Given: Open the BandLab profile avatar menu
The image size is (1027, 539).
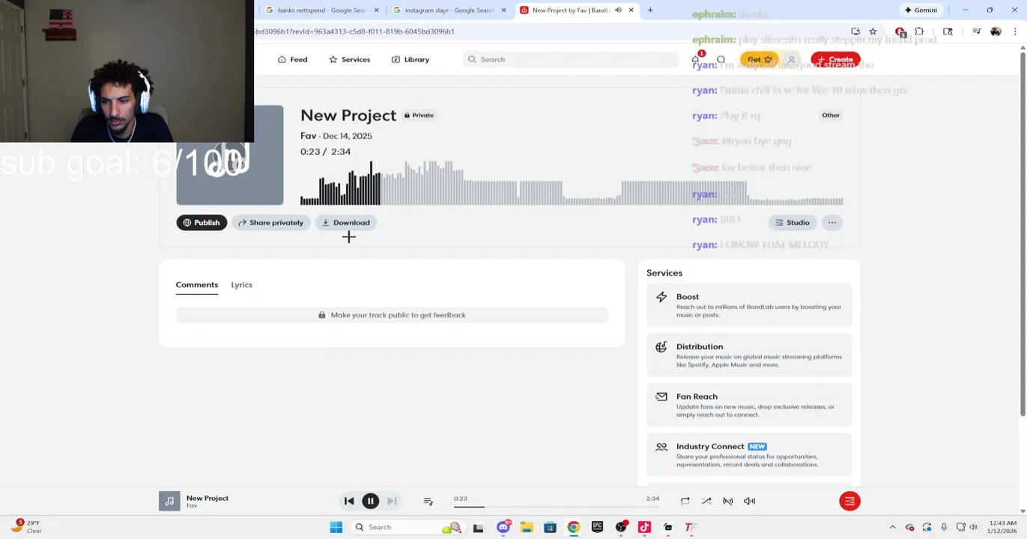Looking at the screenshot, I should coord(791,59).
